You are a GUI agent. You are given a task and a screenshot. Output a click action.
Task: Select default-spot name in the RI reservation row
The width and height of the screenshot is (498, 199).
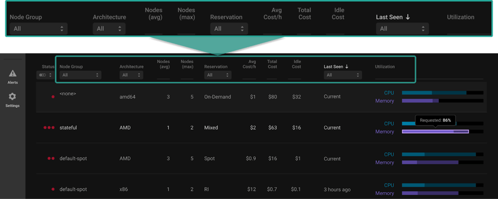[x=73, y=189]
